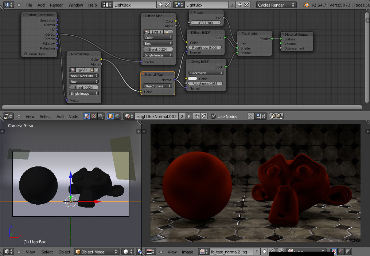This screenshot has height=256, width=370.
Task: Expand the Beckmann distribution dropdown
Action: pyautogui.click(x=206, y=73)
